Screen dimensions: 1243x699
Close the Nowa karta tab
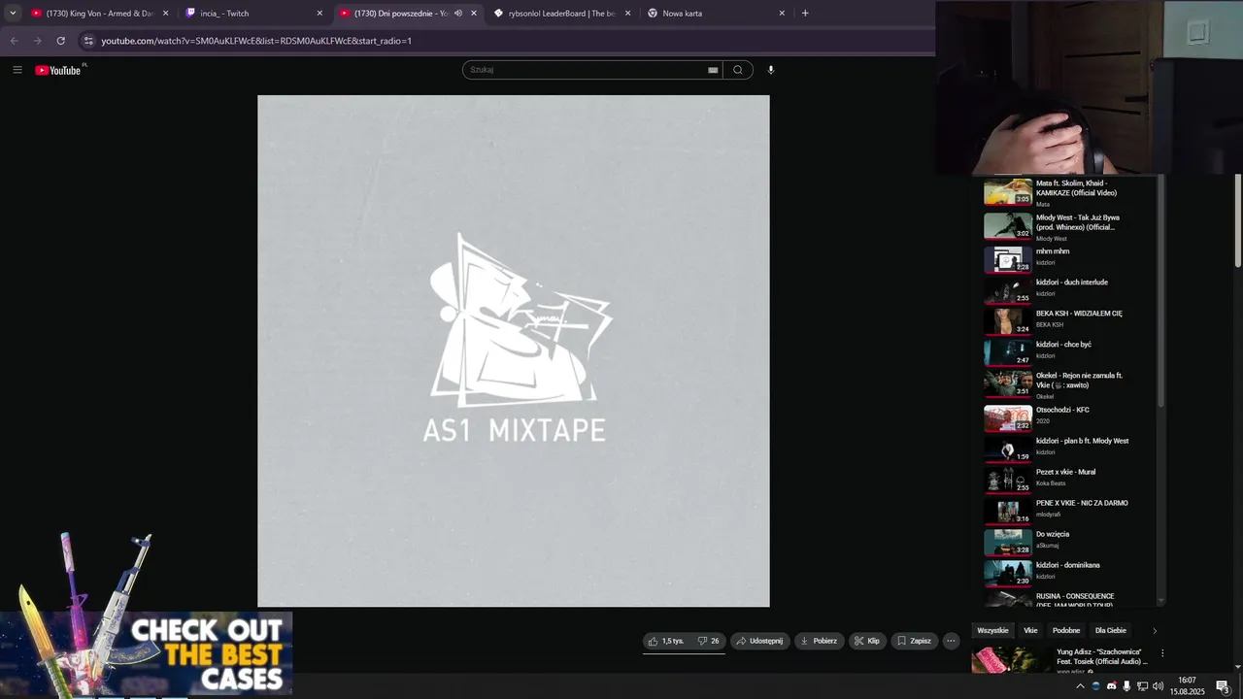coord(782,14)
